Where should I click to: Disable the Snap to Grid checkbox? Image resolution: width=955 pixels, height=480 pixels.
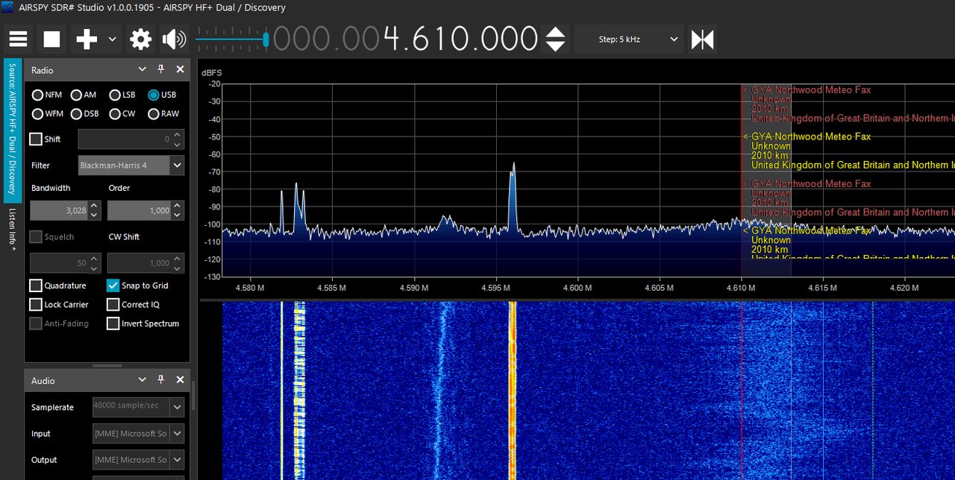(x=113, y=285)
